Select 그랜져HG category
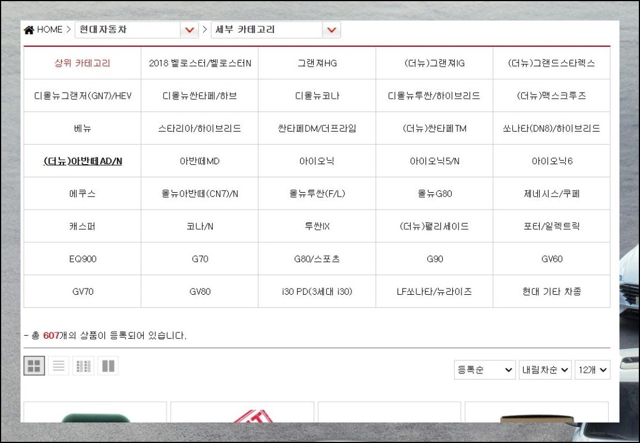Screen dimensions: 640x443 pos(317,63)
